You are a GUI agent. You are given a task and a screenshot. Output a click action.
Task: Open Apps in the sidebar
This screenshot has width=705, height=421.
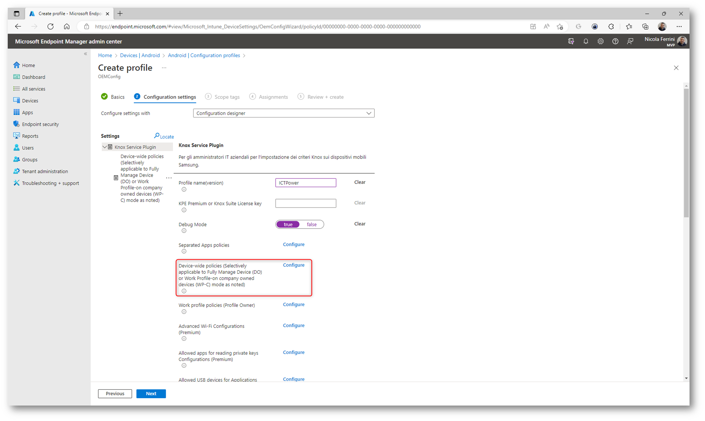27,112
